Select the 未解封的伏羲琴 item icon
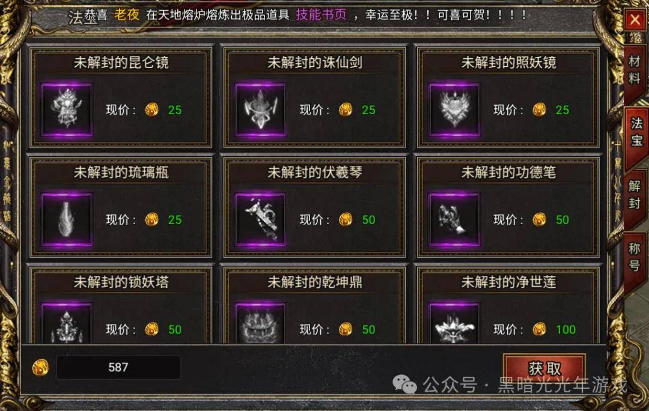The height and width of the screenshot is (411, 649). [x=260, y=219]
